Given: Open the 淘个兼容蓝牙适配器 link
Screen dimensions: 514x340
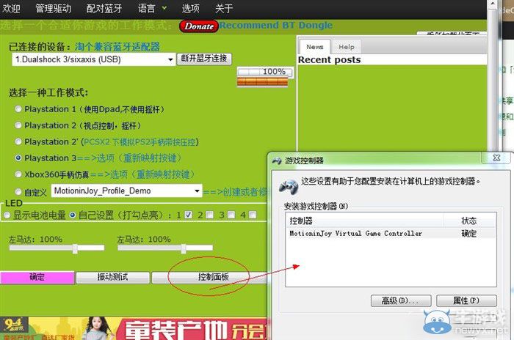Looking at the screenshot, I should [117, 47].
